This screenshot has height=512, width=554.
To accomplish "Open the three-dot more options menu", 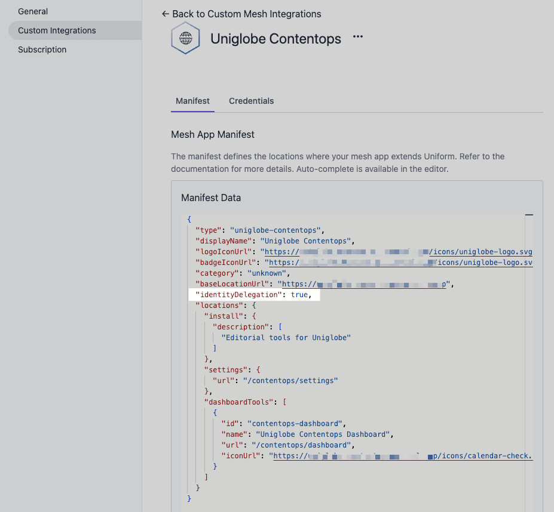I will [x=358, y=36].
